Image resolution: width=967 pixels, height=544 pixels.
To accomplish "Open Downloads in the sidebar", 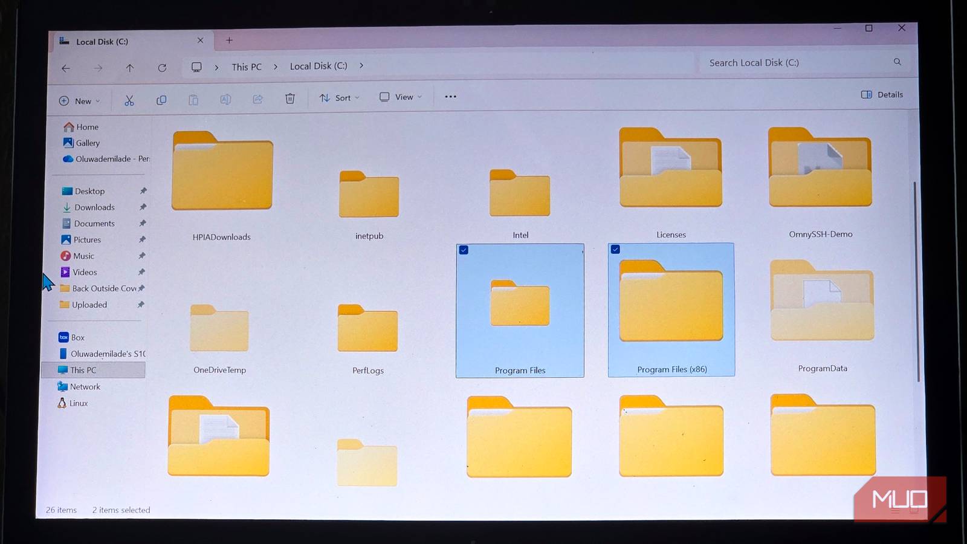I will [x=88, y=207].
